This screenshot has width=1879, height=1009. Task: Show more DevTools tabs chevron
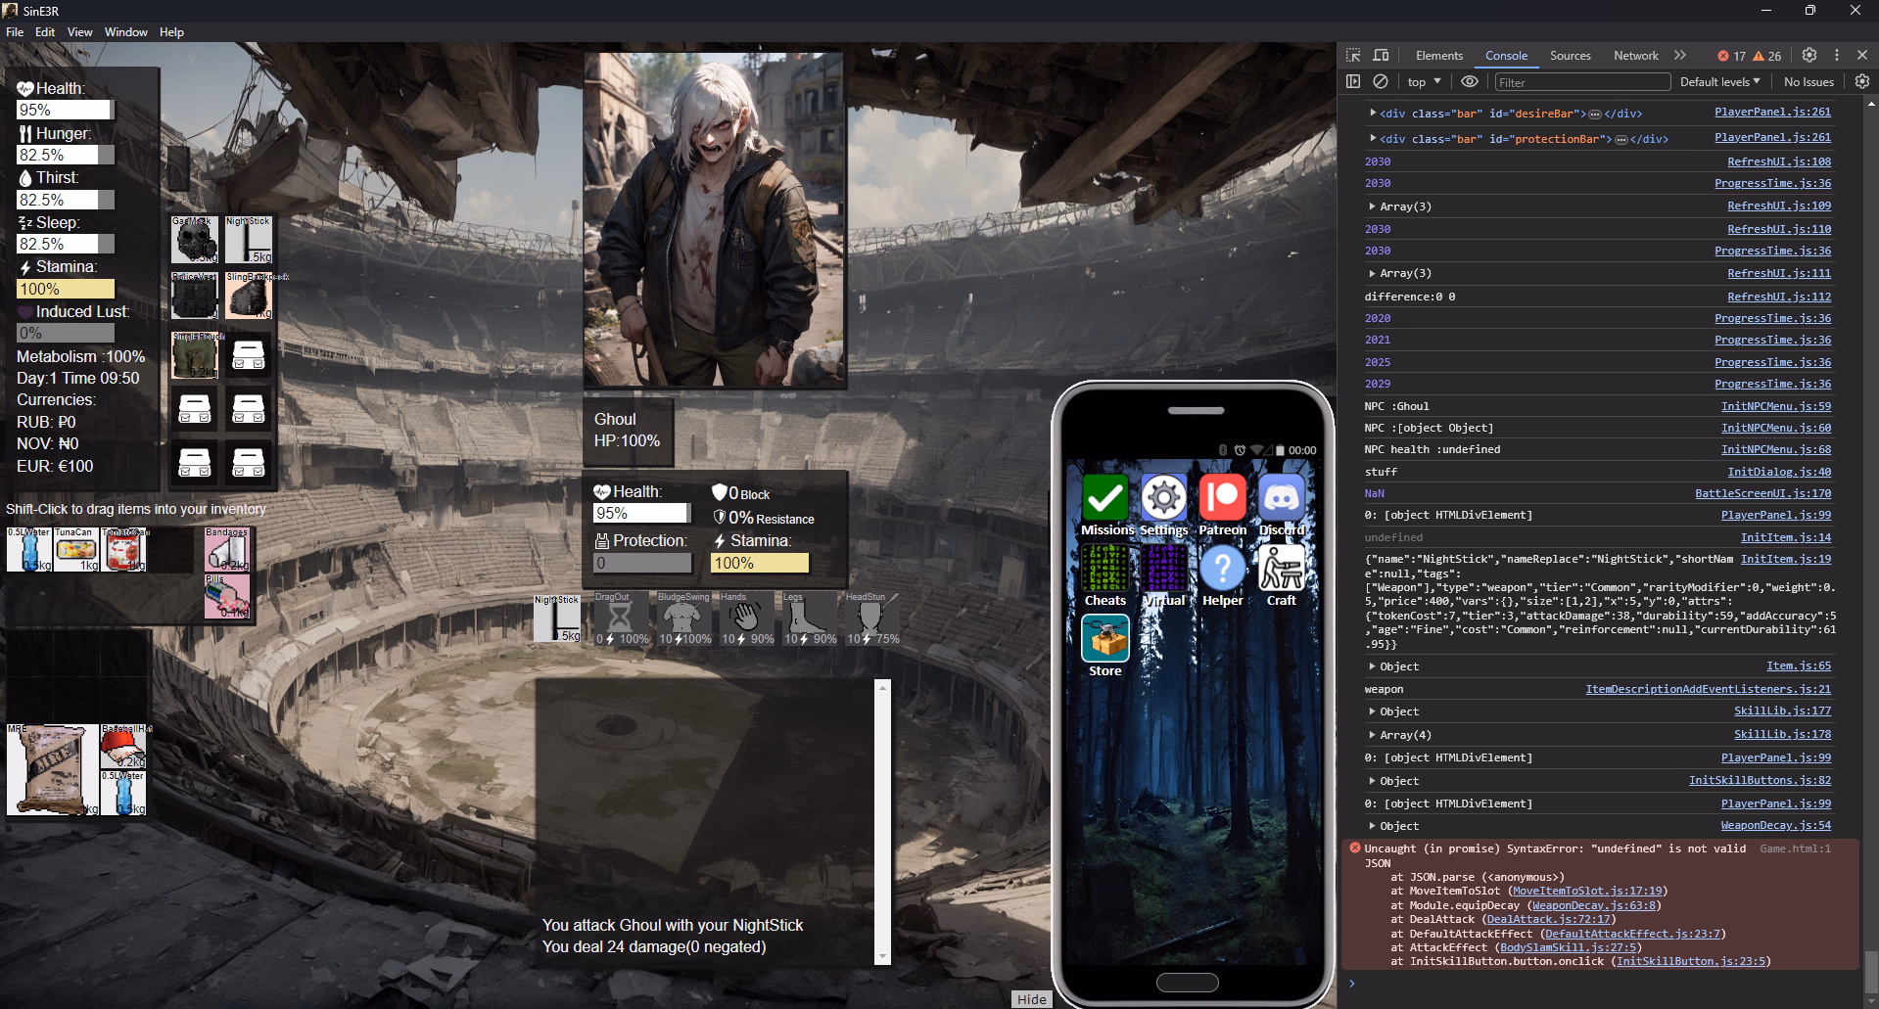tap(1680, 56)
